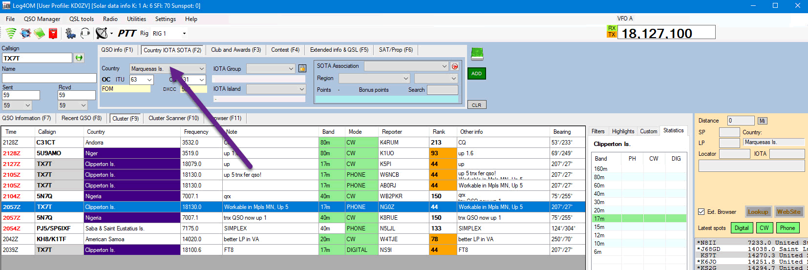Click green globe lookup next to callsign
808x270 pixels.
coord(79,58)
